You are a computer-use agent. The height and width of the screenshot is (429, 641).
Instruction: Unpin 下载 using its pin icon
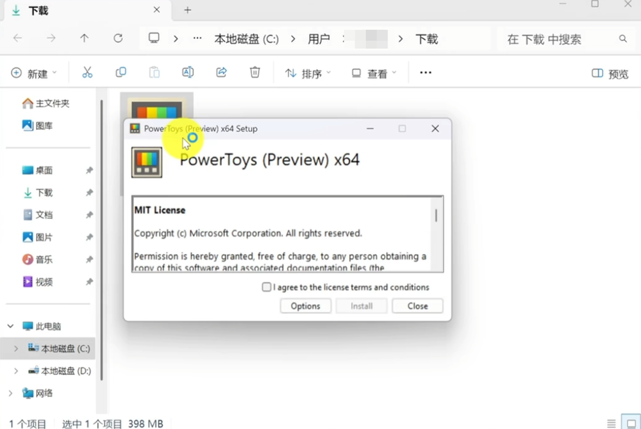click(x=89, y=193)
